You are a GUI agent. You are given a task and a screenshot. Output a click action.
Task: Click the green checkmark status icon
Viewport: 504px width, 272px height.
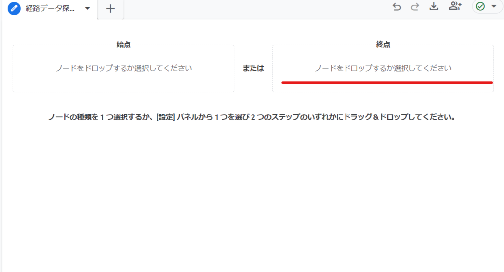(x=480, y=6)
